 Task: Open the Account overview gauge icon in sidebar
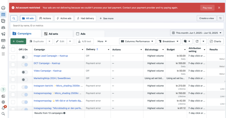pos(3,8)
